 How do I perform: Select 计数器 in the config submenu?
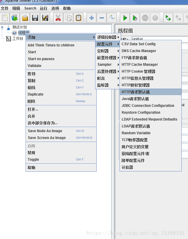(x=151, y=167)
